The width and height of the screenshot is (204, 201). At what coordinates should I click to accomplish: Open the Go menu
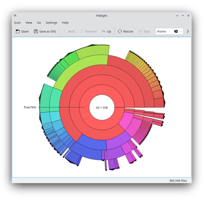tap(39, 23)
